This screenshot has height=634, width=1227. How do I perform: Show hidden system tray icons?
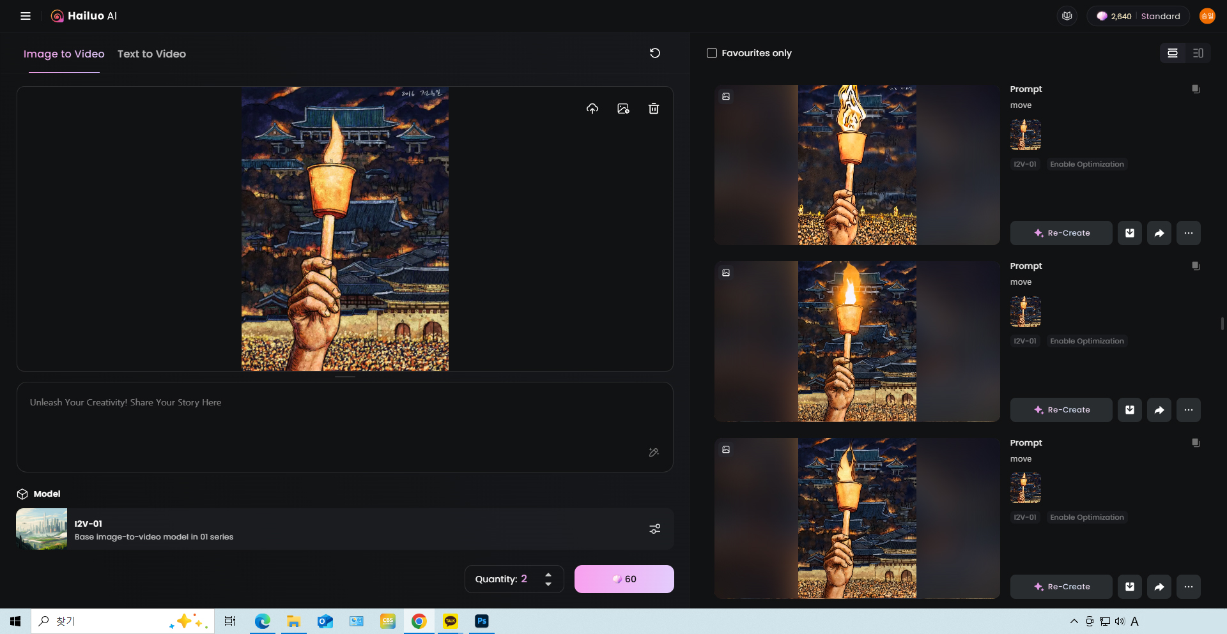[x=1074, y=621]
